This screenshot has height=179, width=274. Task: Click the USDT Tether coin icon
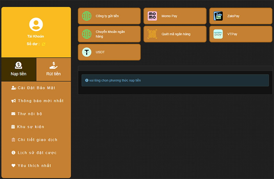point(87,52)
